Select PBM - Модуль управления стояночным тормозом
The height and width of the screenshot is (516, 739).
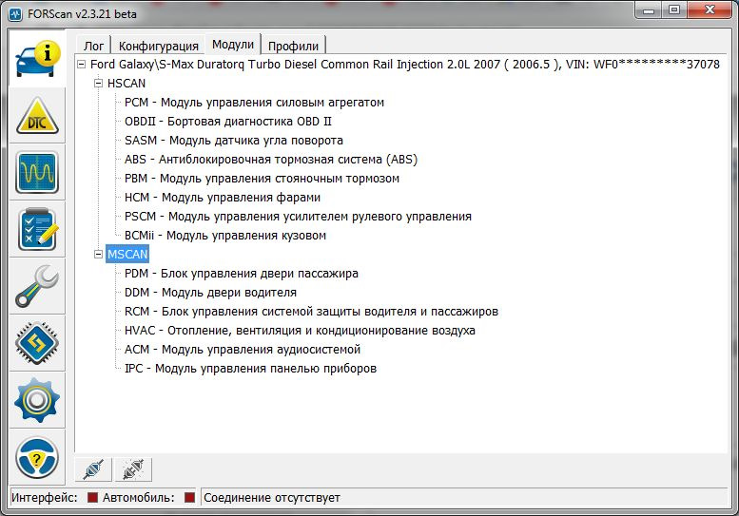click(x=262, y=179)
